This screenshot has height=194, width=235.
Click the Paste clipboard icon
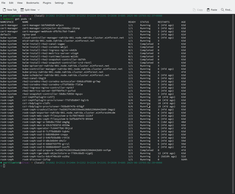(208, 10)
